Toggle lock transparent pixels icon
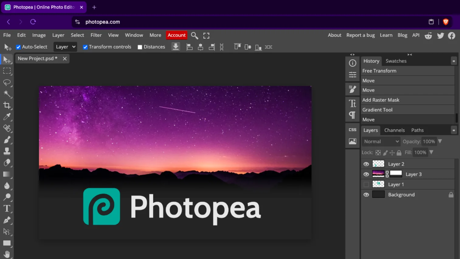The height and width of the screenshot is (259, 460). tap(378, 153)
